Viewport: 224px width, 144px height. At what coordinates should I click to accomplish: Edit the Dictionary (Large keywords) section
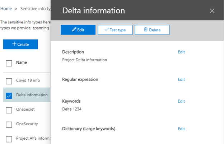pos(181,129)
